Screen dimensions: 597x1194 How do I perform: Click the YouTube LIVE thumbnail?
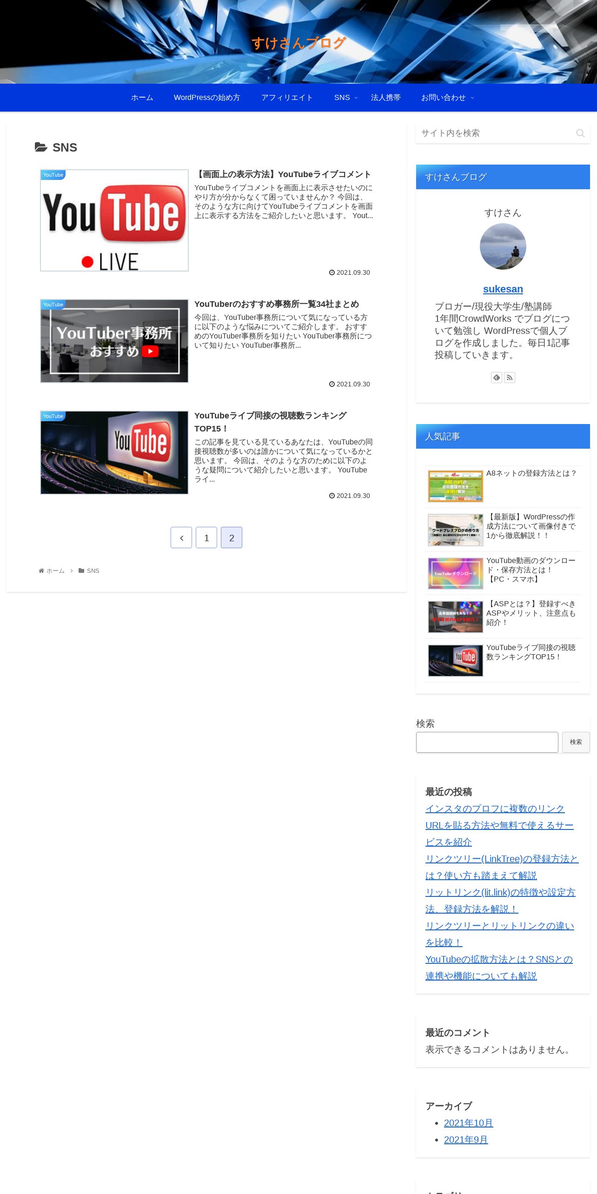tap(114, 220)
